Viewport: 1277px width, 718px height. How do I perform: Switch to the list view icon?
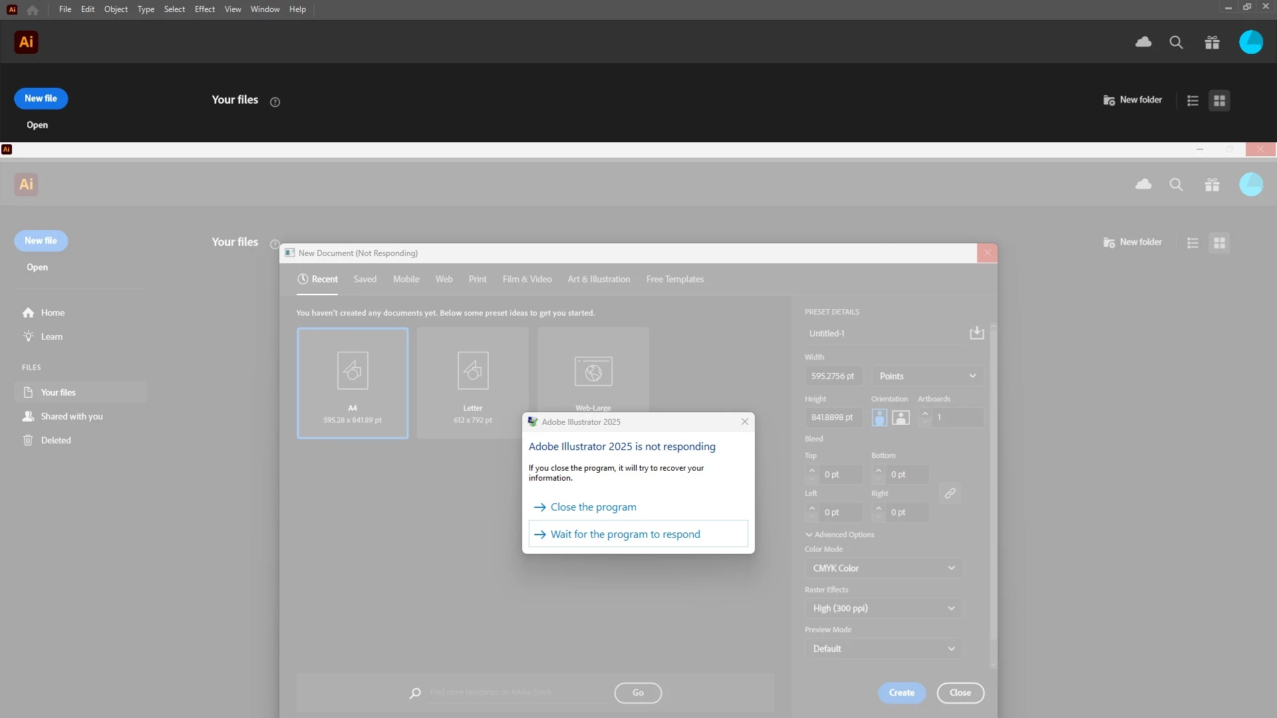(1193, 100)
